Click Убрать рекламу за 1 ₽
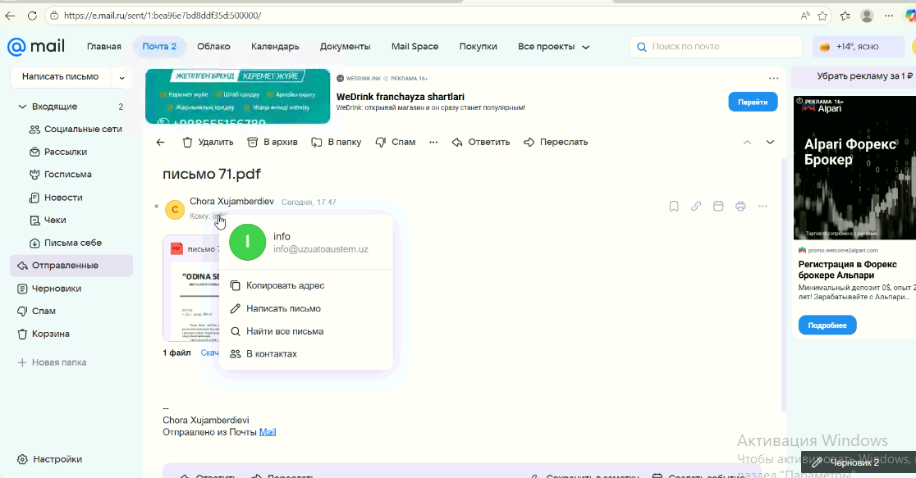 (x=864, y=76)
